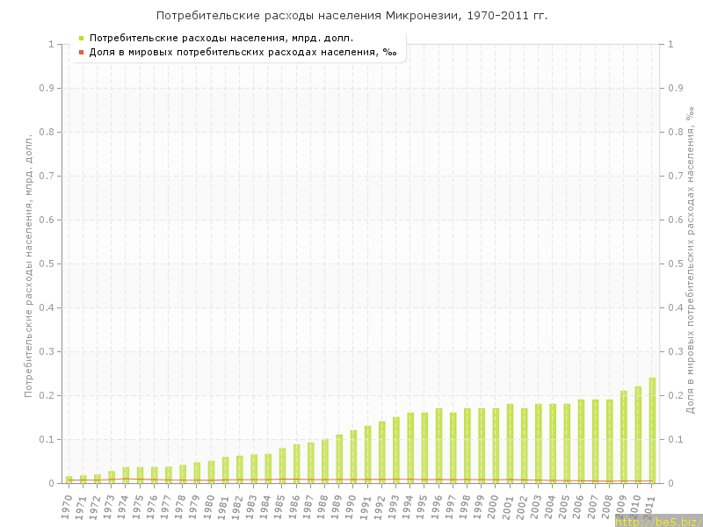Image resolution: width=703 pixels, height=527 pixels.
Task: Select the green bar for year 2010
Action: tap(638, 435)
